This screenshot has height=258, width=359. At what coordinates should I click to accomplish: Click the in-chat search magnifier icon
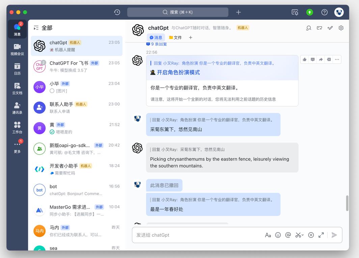(308, 28)
